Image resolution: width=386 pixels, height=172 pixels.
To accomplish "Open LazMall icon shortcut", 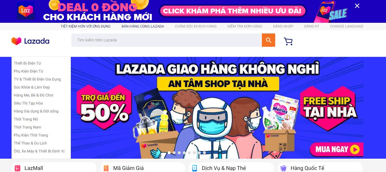I will click(18, 168).
